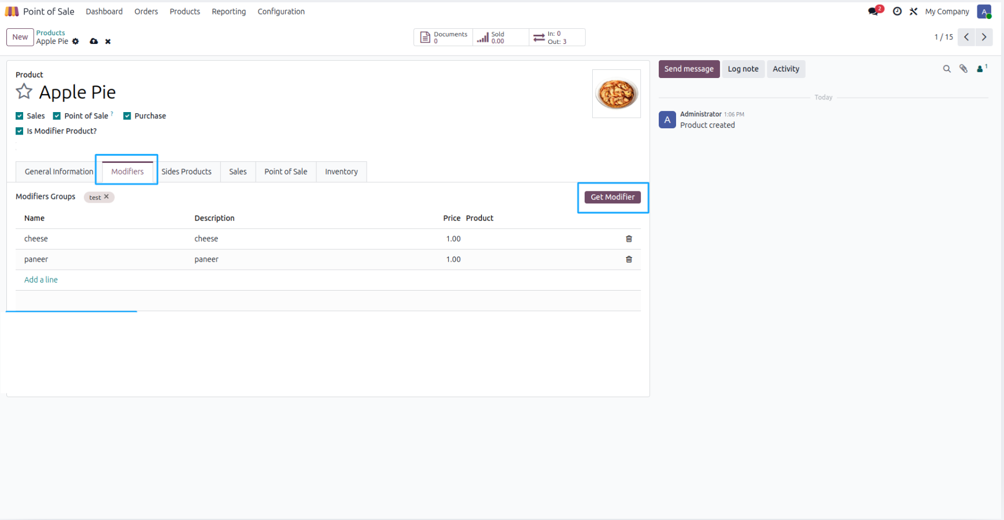
Task: Open the Orders menu
Action: (146, 12)
